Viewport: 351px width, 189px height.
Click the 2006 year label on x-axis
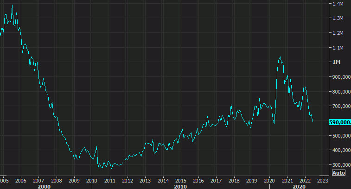(21, 180)
